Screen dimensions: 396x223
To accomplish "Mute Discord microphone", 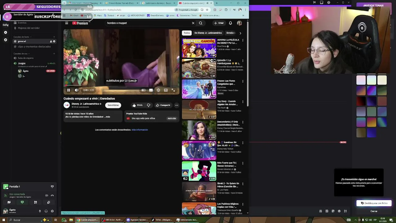I will pos(40,211).
